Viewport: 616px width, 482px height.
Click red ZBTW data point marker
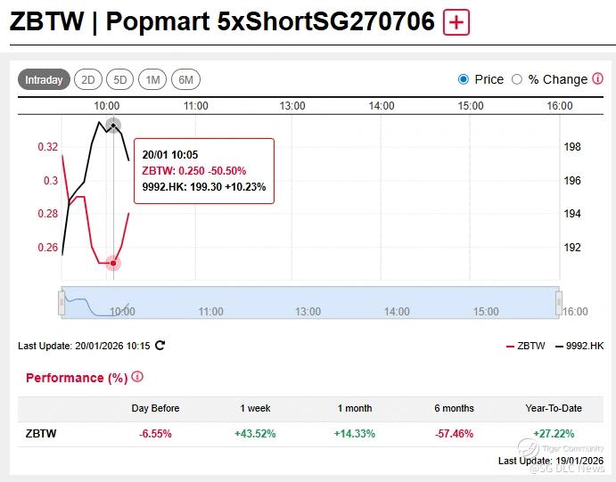tap(113, 263)
